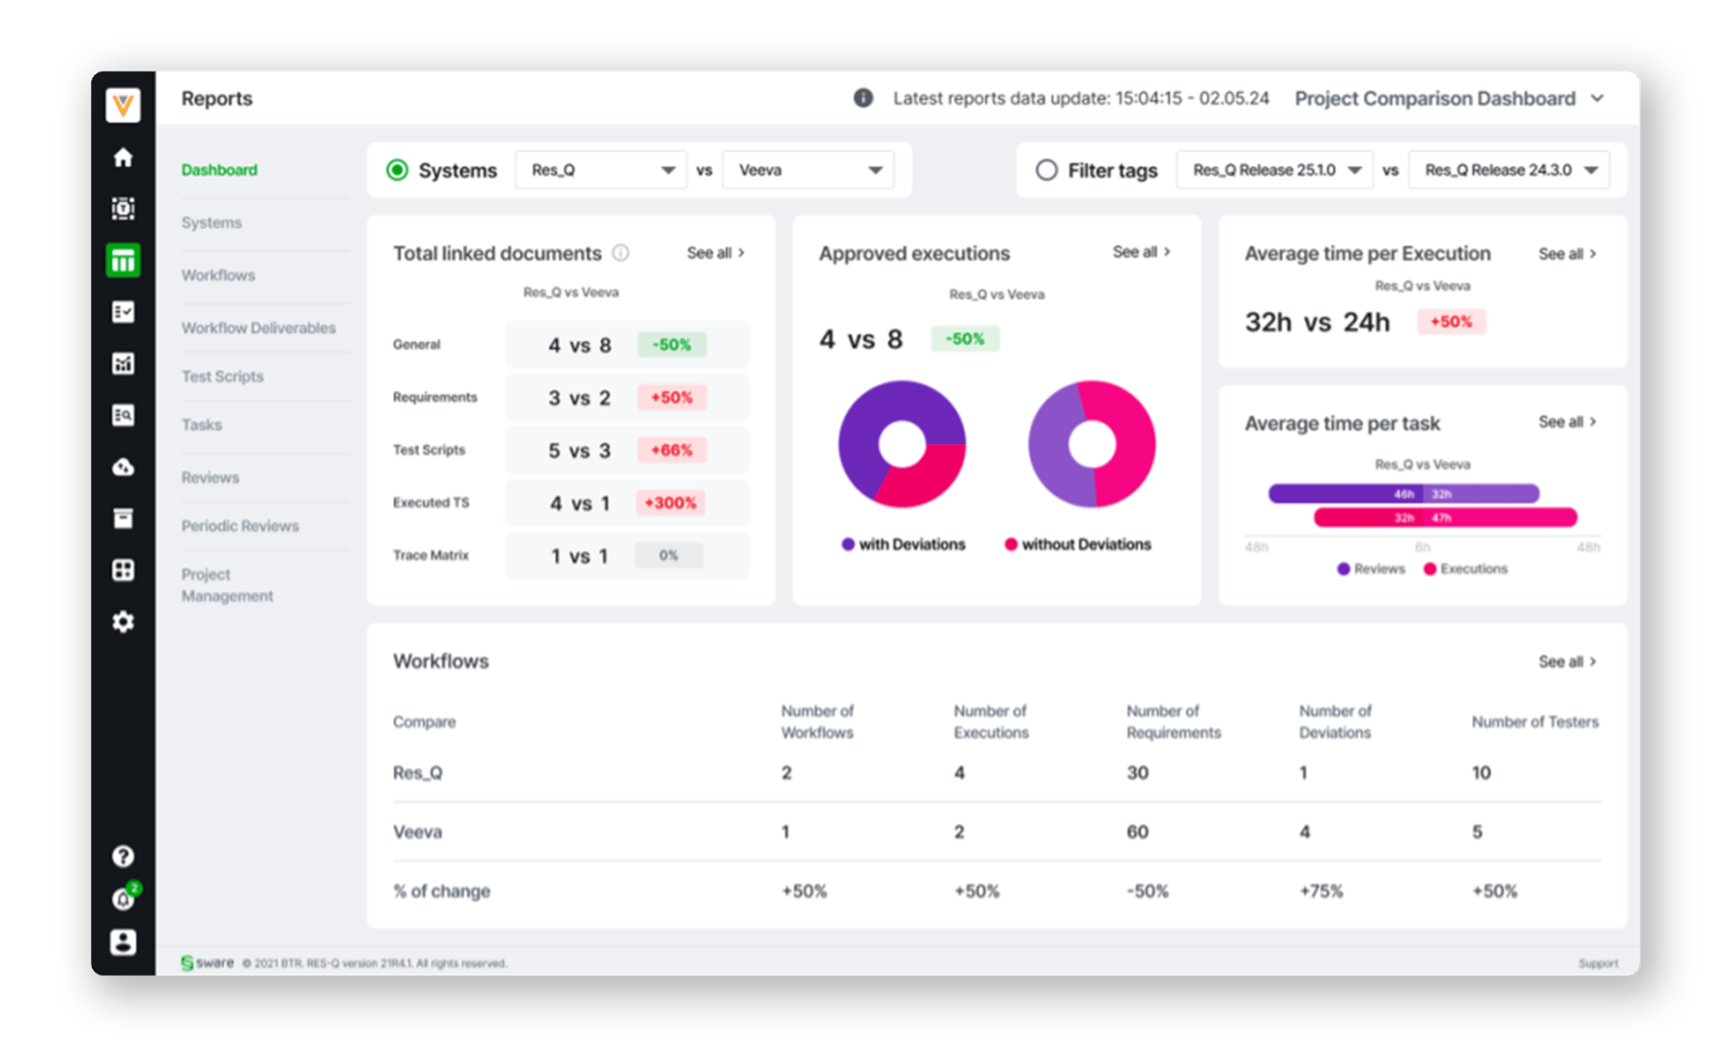Click info icon beside latest reports update

point(863,98)
